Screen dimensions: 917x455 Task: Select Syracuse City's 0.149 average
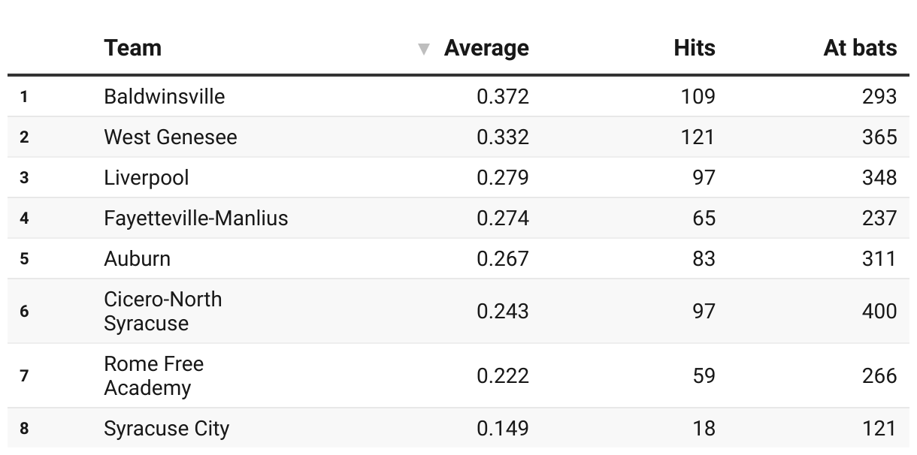click(503, 429)
